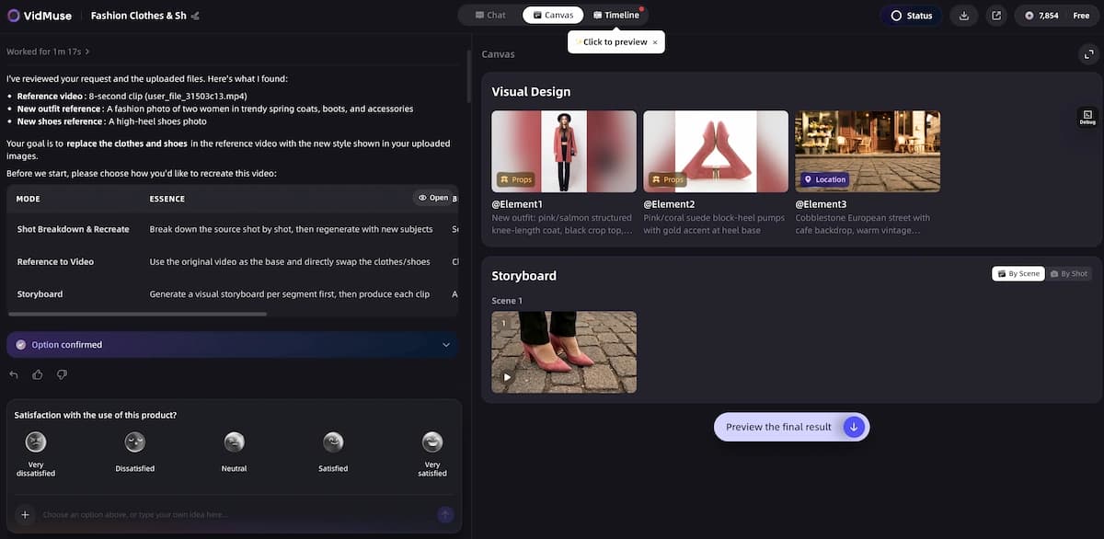Click the down arrow on preview button

[x=854, y=427]
